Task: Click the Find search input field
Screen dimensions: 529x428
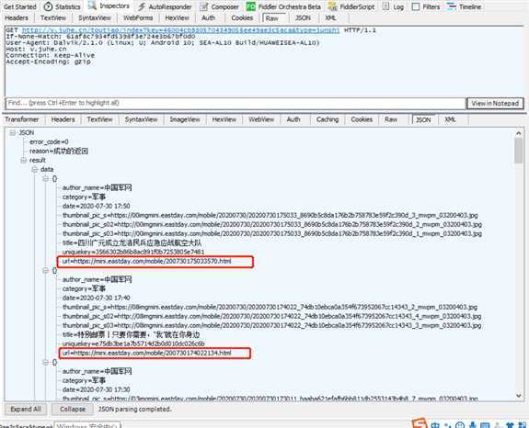Action: [236, 103]
